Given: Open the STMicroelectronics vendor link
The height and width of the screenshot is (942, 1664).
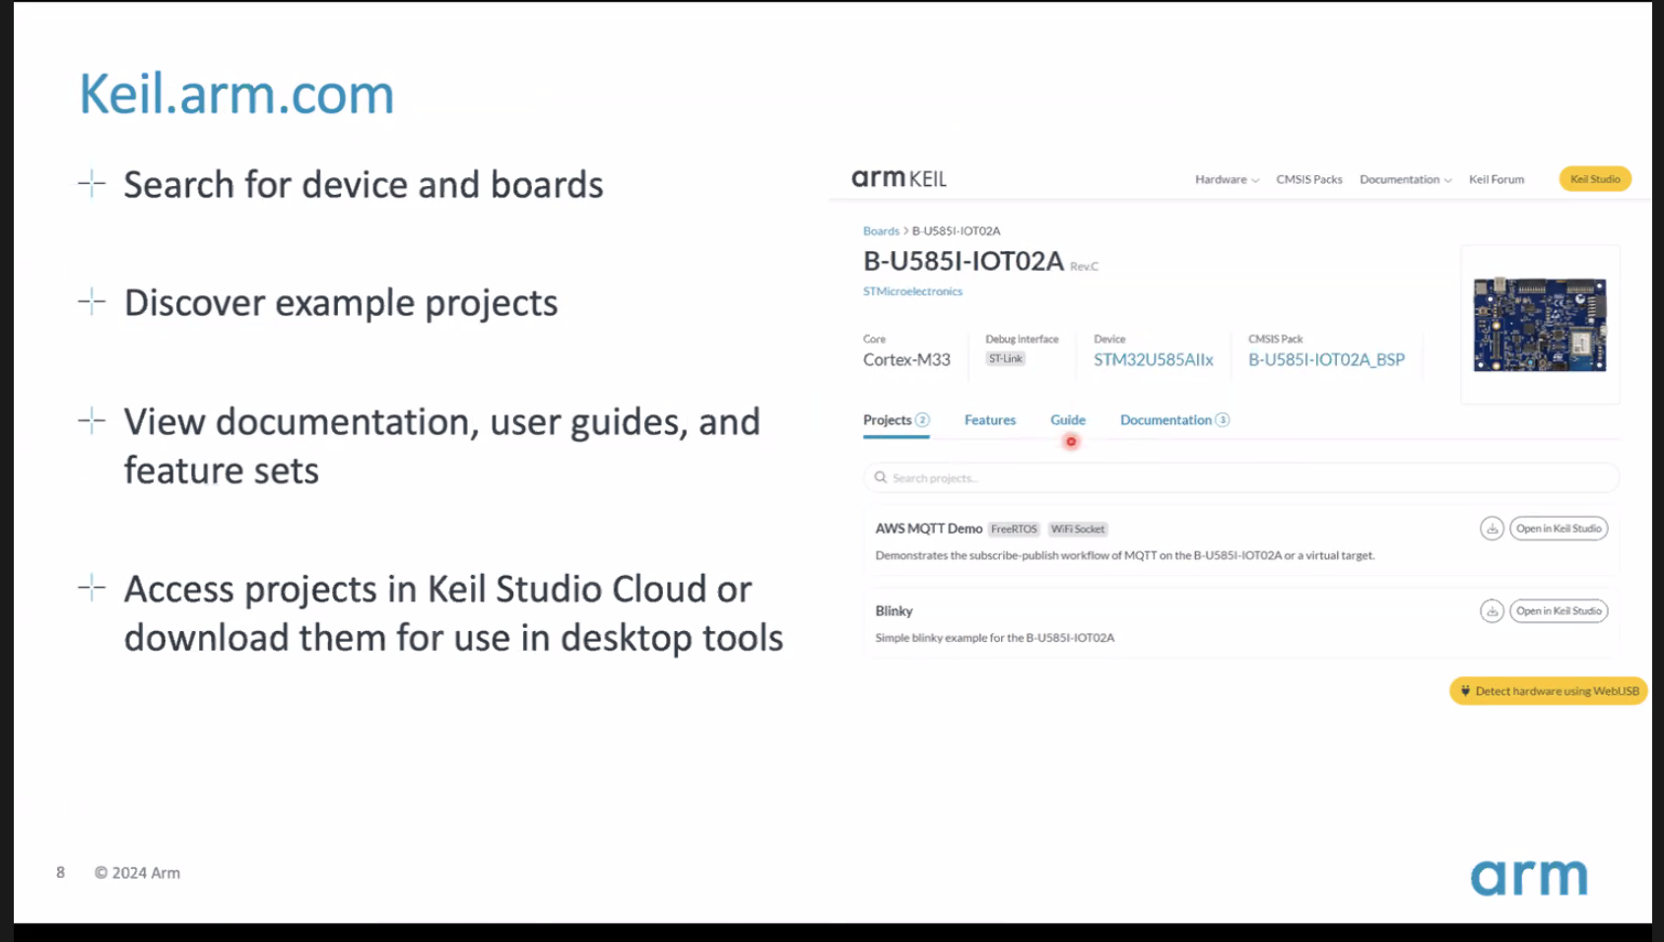Looking at the screenshot, I should point(912,291).
